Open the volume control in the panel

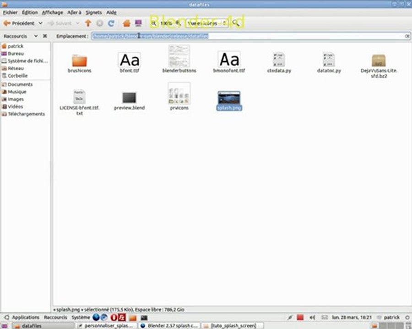(x=312, y=318)
